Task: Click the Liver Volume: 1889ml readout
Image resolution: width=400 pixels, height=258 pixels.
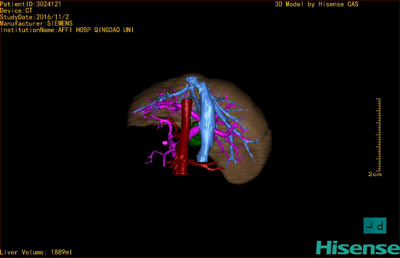Action: (x=36, y=252)
